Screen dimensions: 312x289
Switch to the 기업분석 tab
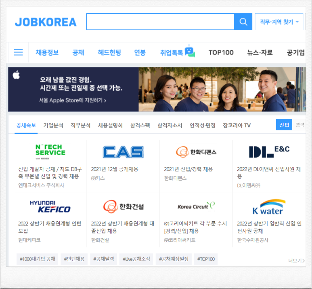point(53,125)
